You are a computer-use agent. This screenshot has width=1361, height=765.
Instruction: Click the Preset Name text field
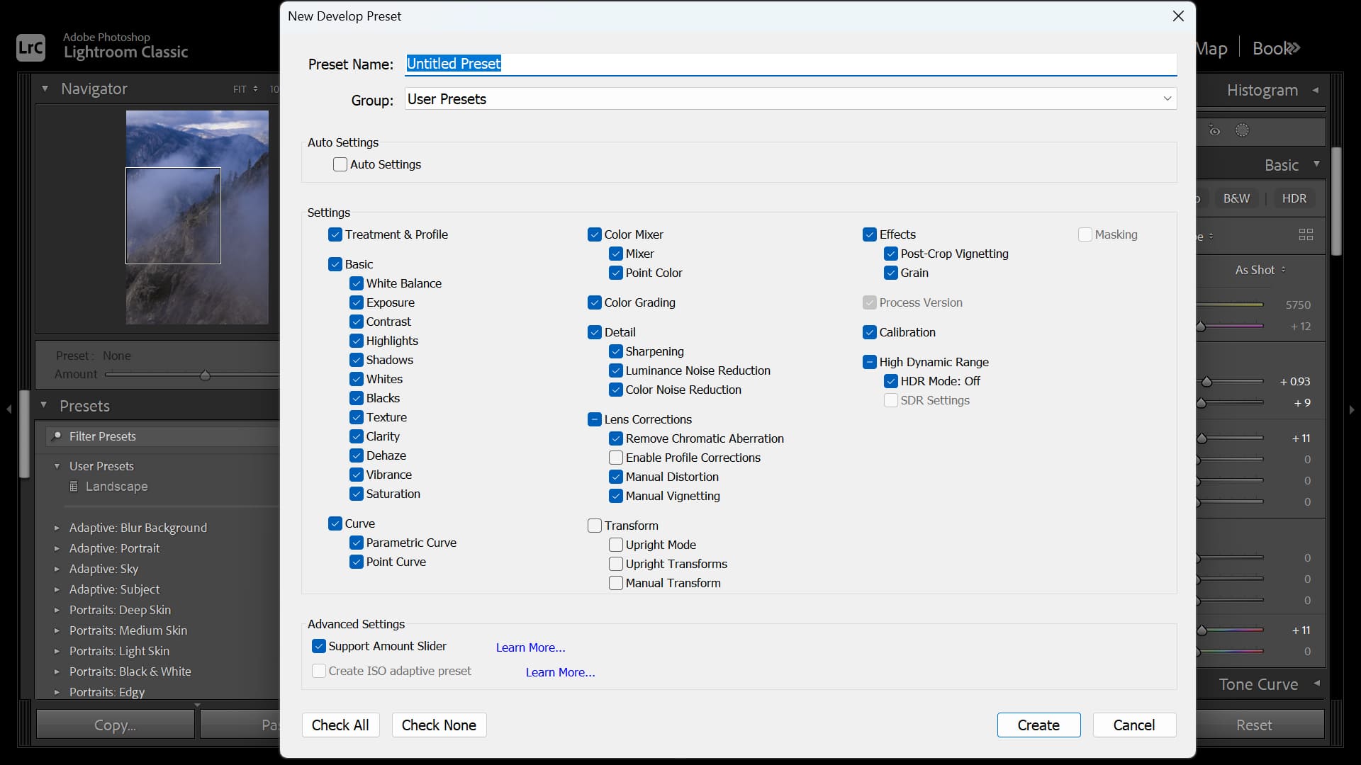pyautogui.click(x=790, y=64)
